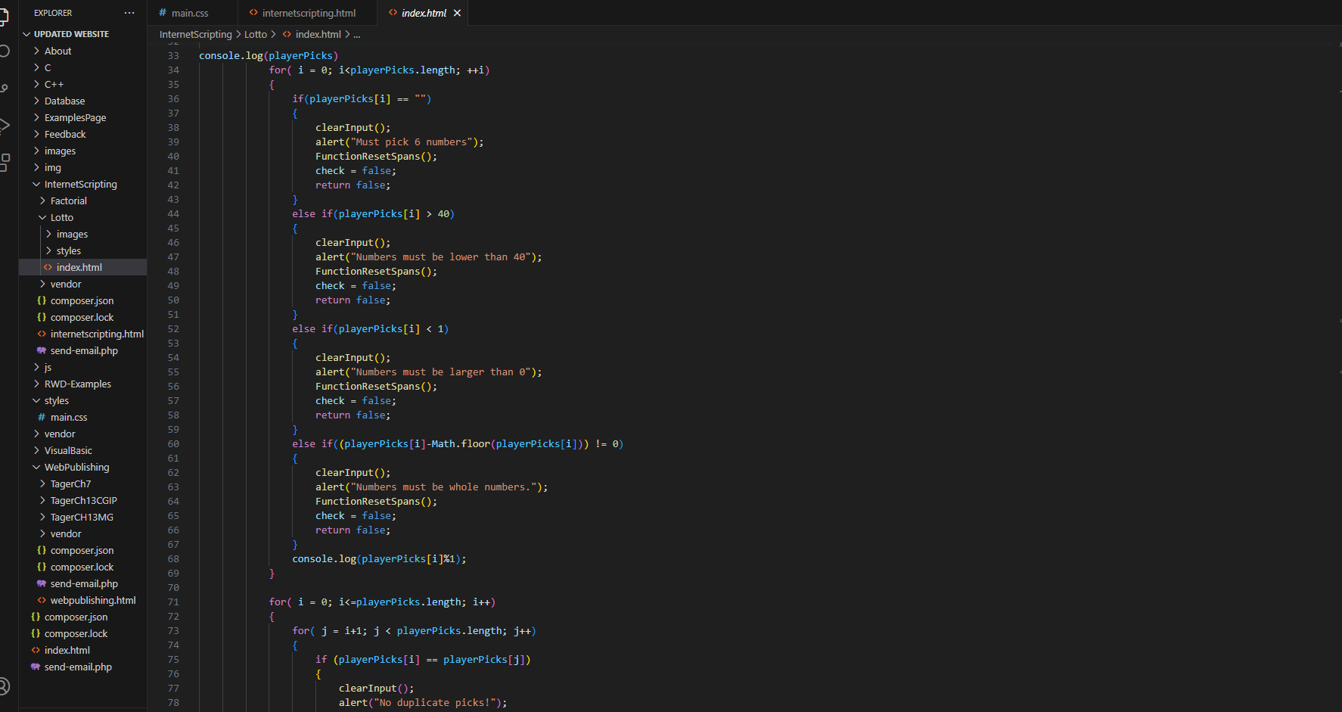
Task: Close the index.html editor tab
Action: pyautogui.click(x=457, y=13)
